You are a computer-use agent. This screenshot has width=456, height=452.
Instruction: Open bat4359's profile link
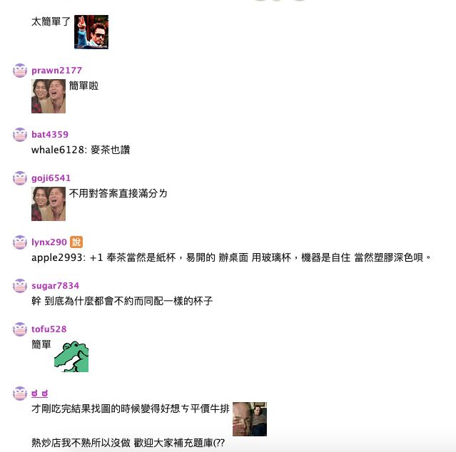[50, 135]
